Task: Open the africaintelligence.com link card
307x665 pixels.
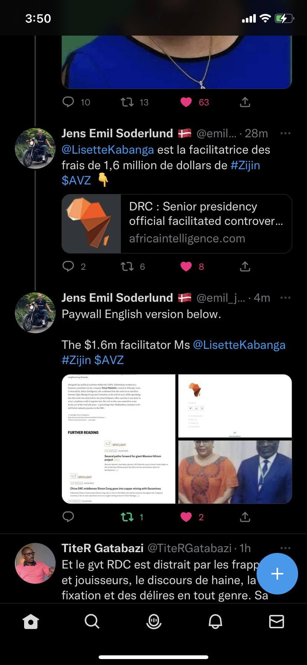Action: click(177, 224)
